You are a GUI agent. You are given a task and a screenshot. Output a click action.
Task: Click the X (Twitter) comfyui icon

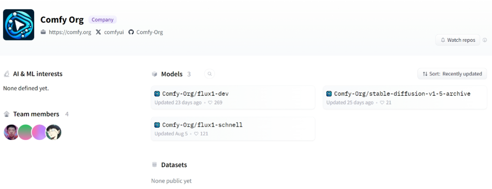[98, 32]
